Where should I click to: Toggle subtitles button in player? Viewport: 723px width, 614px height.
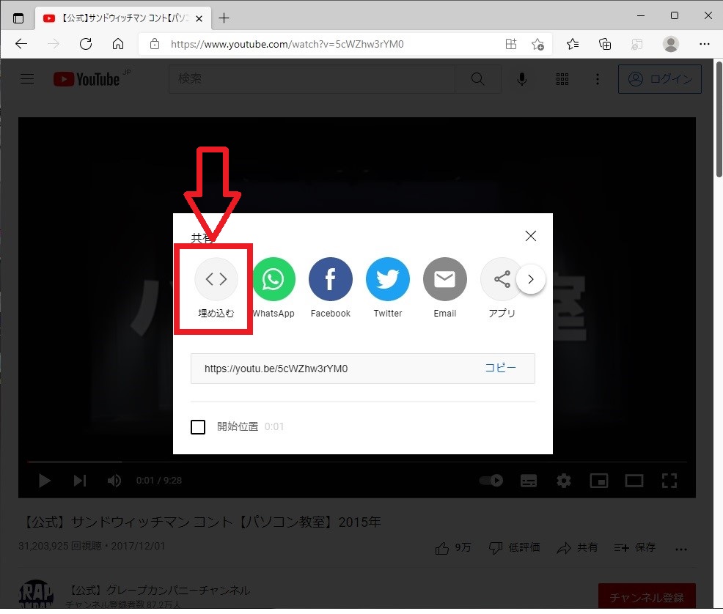pyautogui.click(x=529, y=481)
